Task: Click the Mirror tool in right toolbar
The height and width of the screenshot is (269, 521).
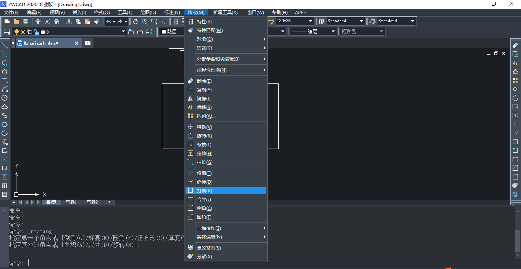Action: pos(515,63)
